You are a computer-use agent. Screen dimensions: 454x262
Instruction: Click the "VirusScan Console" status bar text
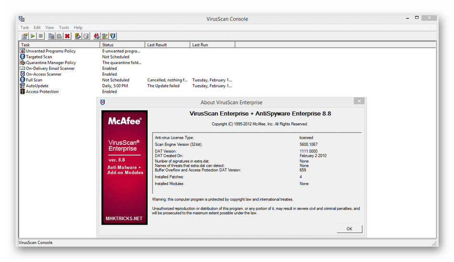[x=36, y=242]
